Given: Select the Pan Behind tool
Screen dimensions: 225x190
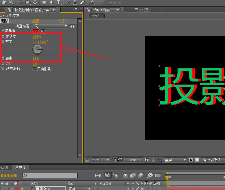Looking at the screenshot, I should [35, 2].
